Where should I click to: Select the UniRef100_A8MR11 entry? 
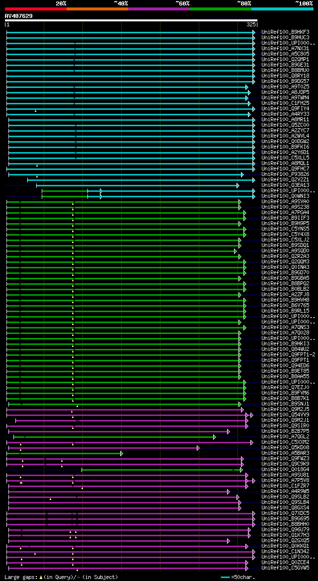pos(285,119)
